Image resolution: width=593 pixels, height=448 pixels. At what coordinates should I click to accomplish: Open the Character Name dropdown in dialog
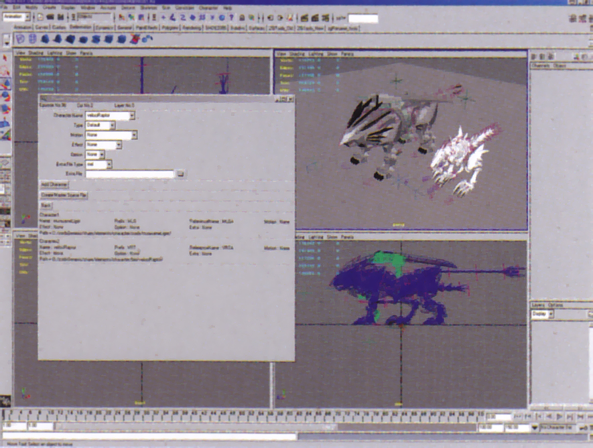pos(110,115)
